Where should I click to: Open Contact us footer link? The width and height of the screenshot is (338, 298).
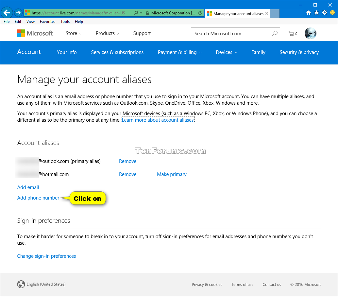point(272,284)
